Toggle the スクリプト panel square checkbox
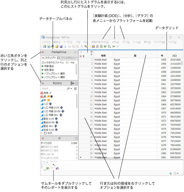Image resolution: width=184 pixels, height=192 pixels. (58, 58)
